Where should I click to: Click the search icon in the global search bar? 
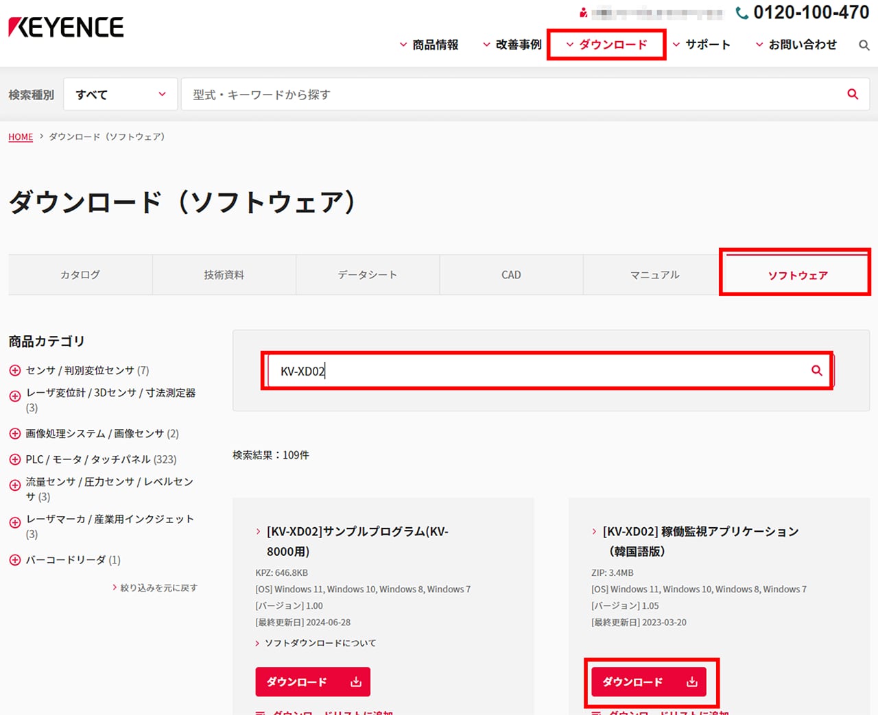point(853,95)
